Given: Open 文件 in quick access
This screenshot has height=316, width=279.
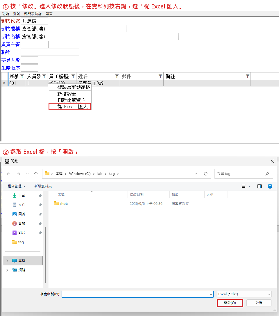Looking at the screenshot, I should [x=22, y=205].
